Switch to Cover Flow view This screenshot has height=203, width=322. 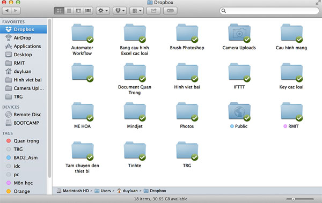click(x=88, y=11)
